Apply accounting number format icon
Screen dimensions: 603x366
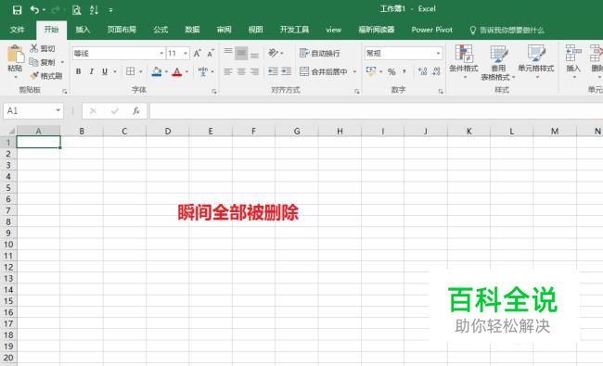(371, 71)
